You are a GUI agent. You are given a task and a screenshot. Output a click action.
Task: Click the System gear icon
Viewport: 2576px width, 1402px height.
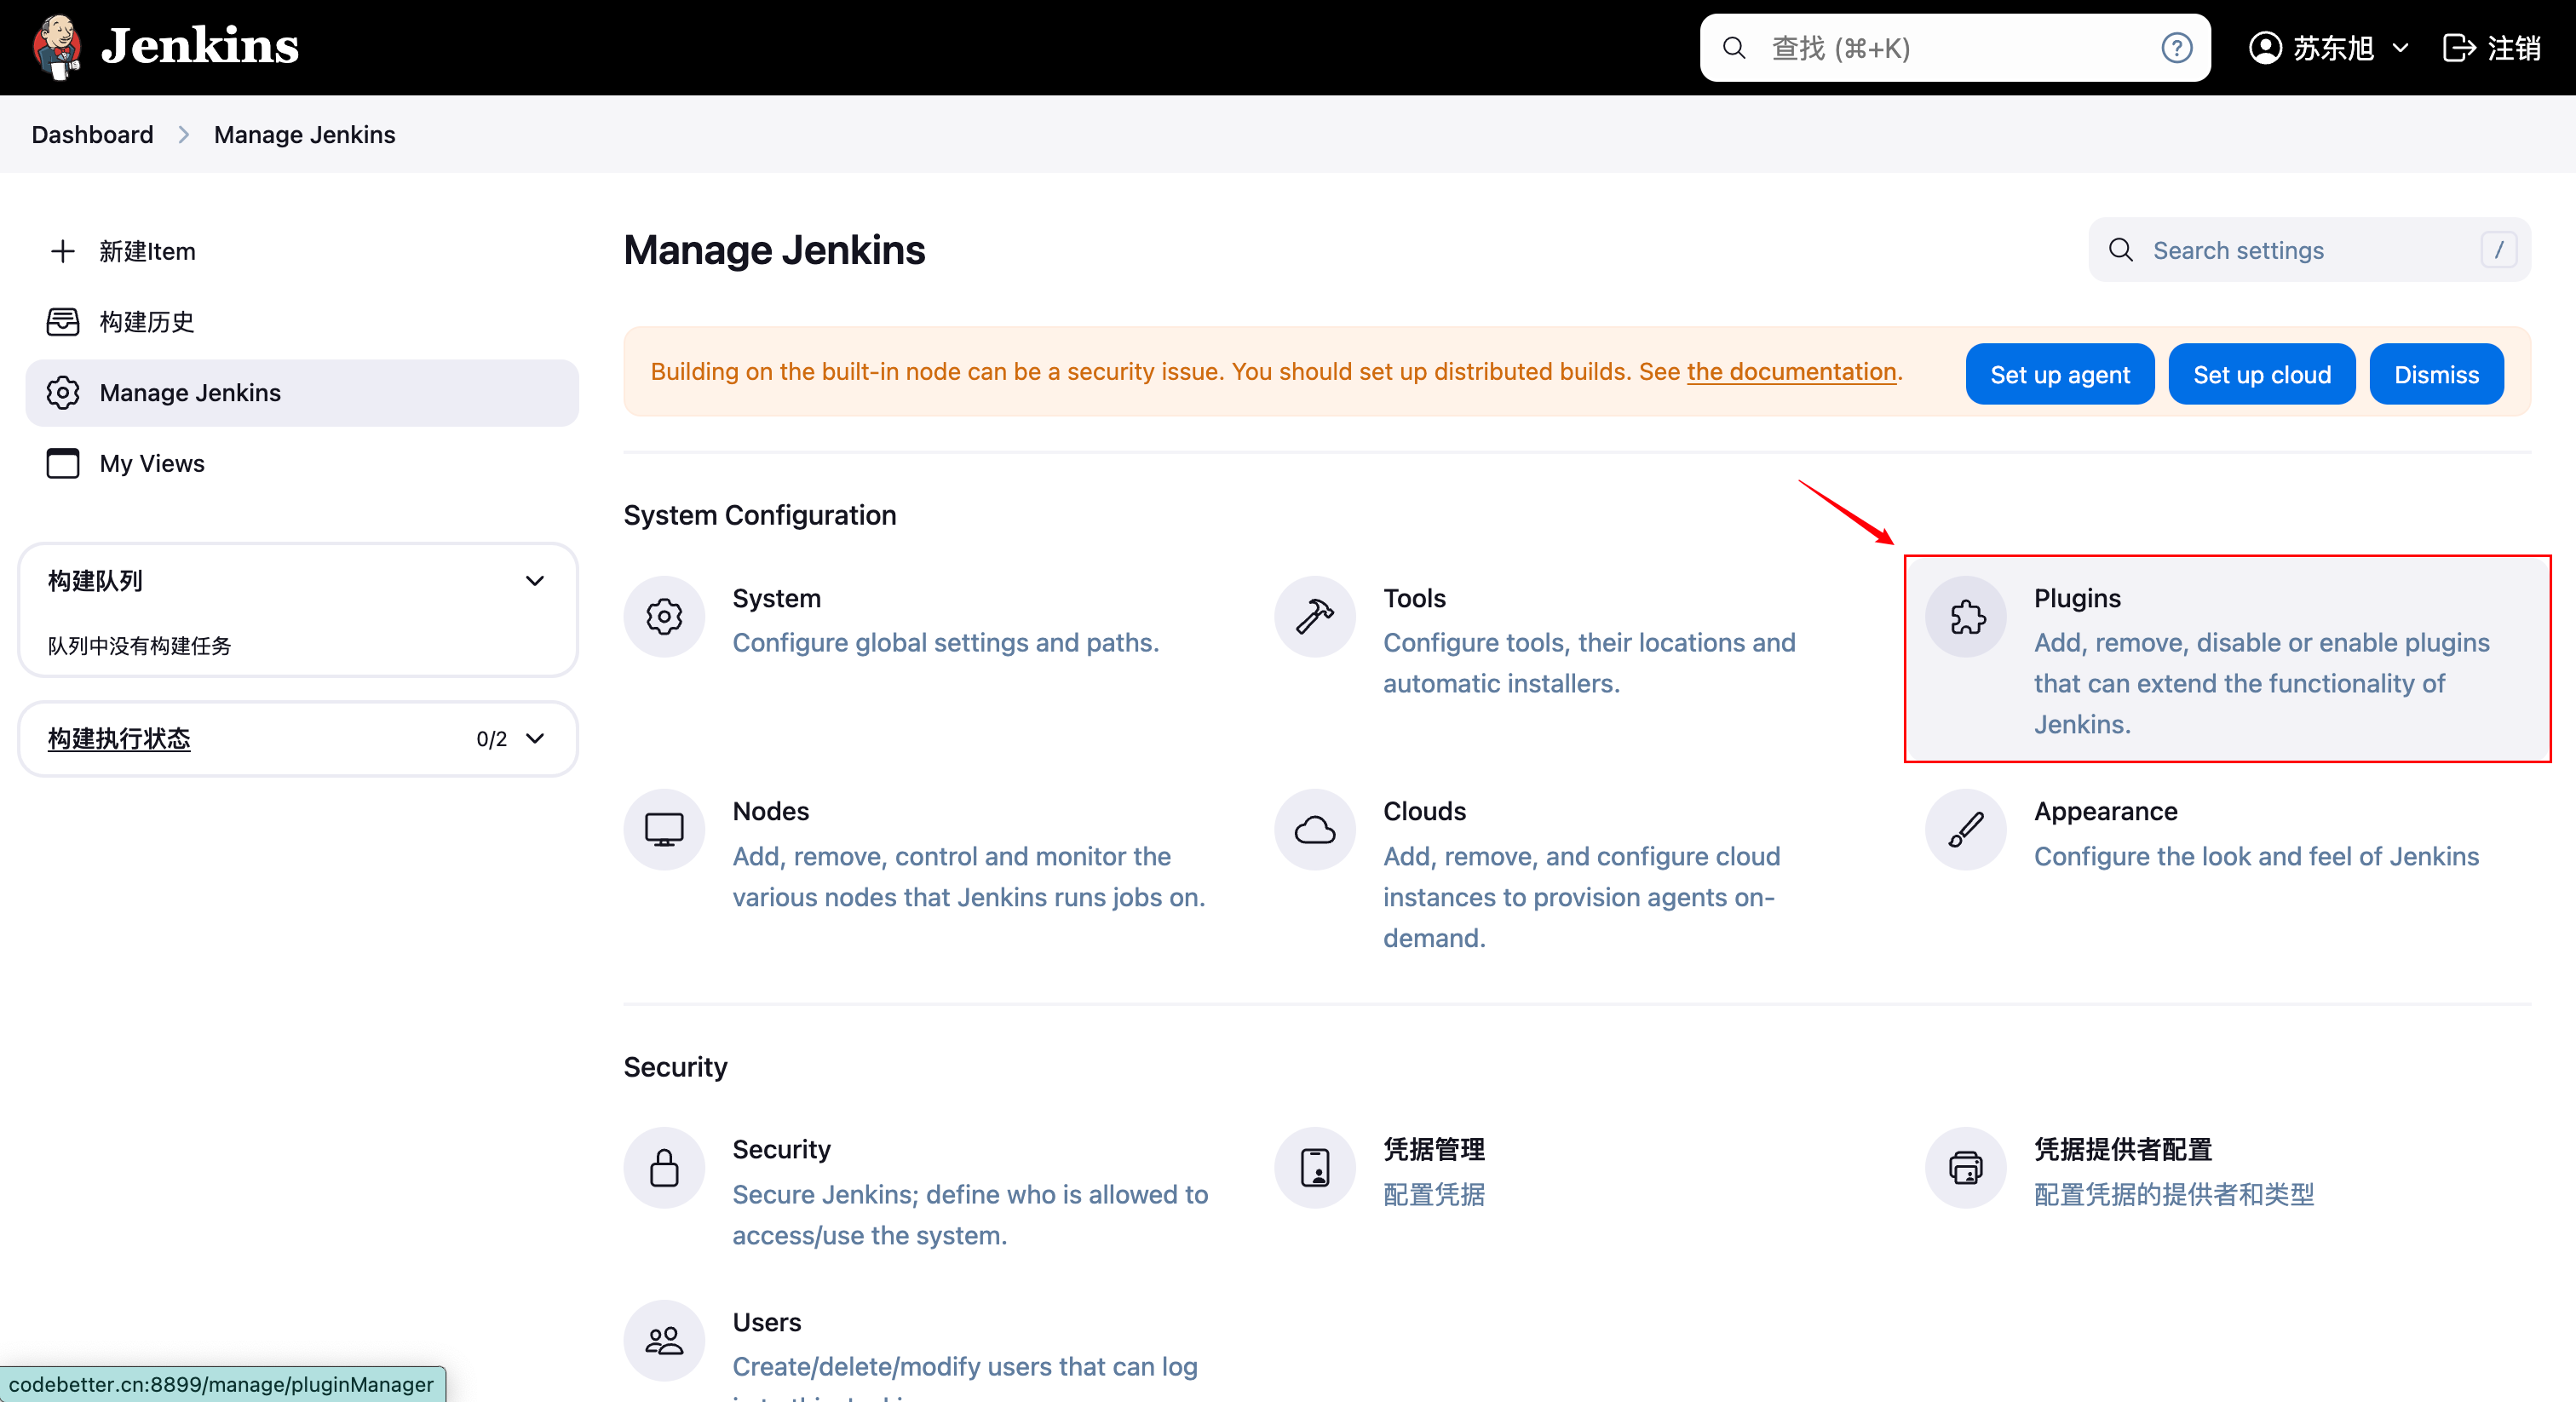click(664, 617)
